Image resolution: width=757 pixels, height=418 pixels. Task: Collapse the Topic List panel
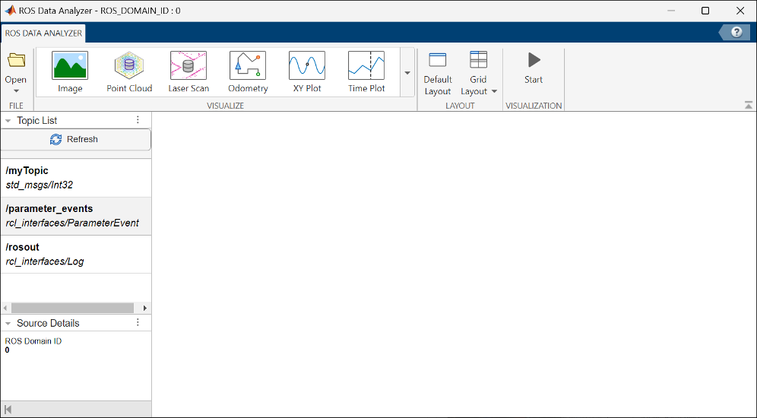(8, 121)
